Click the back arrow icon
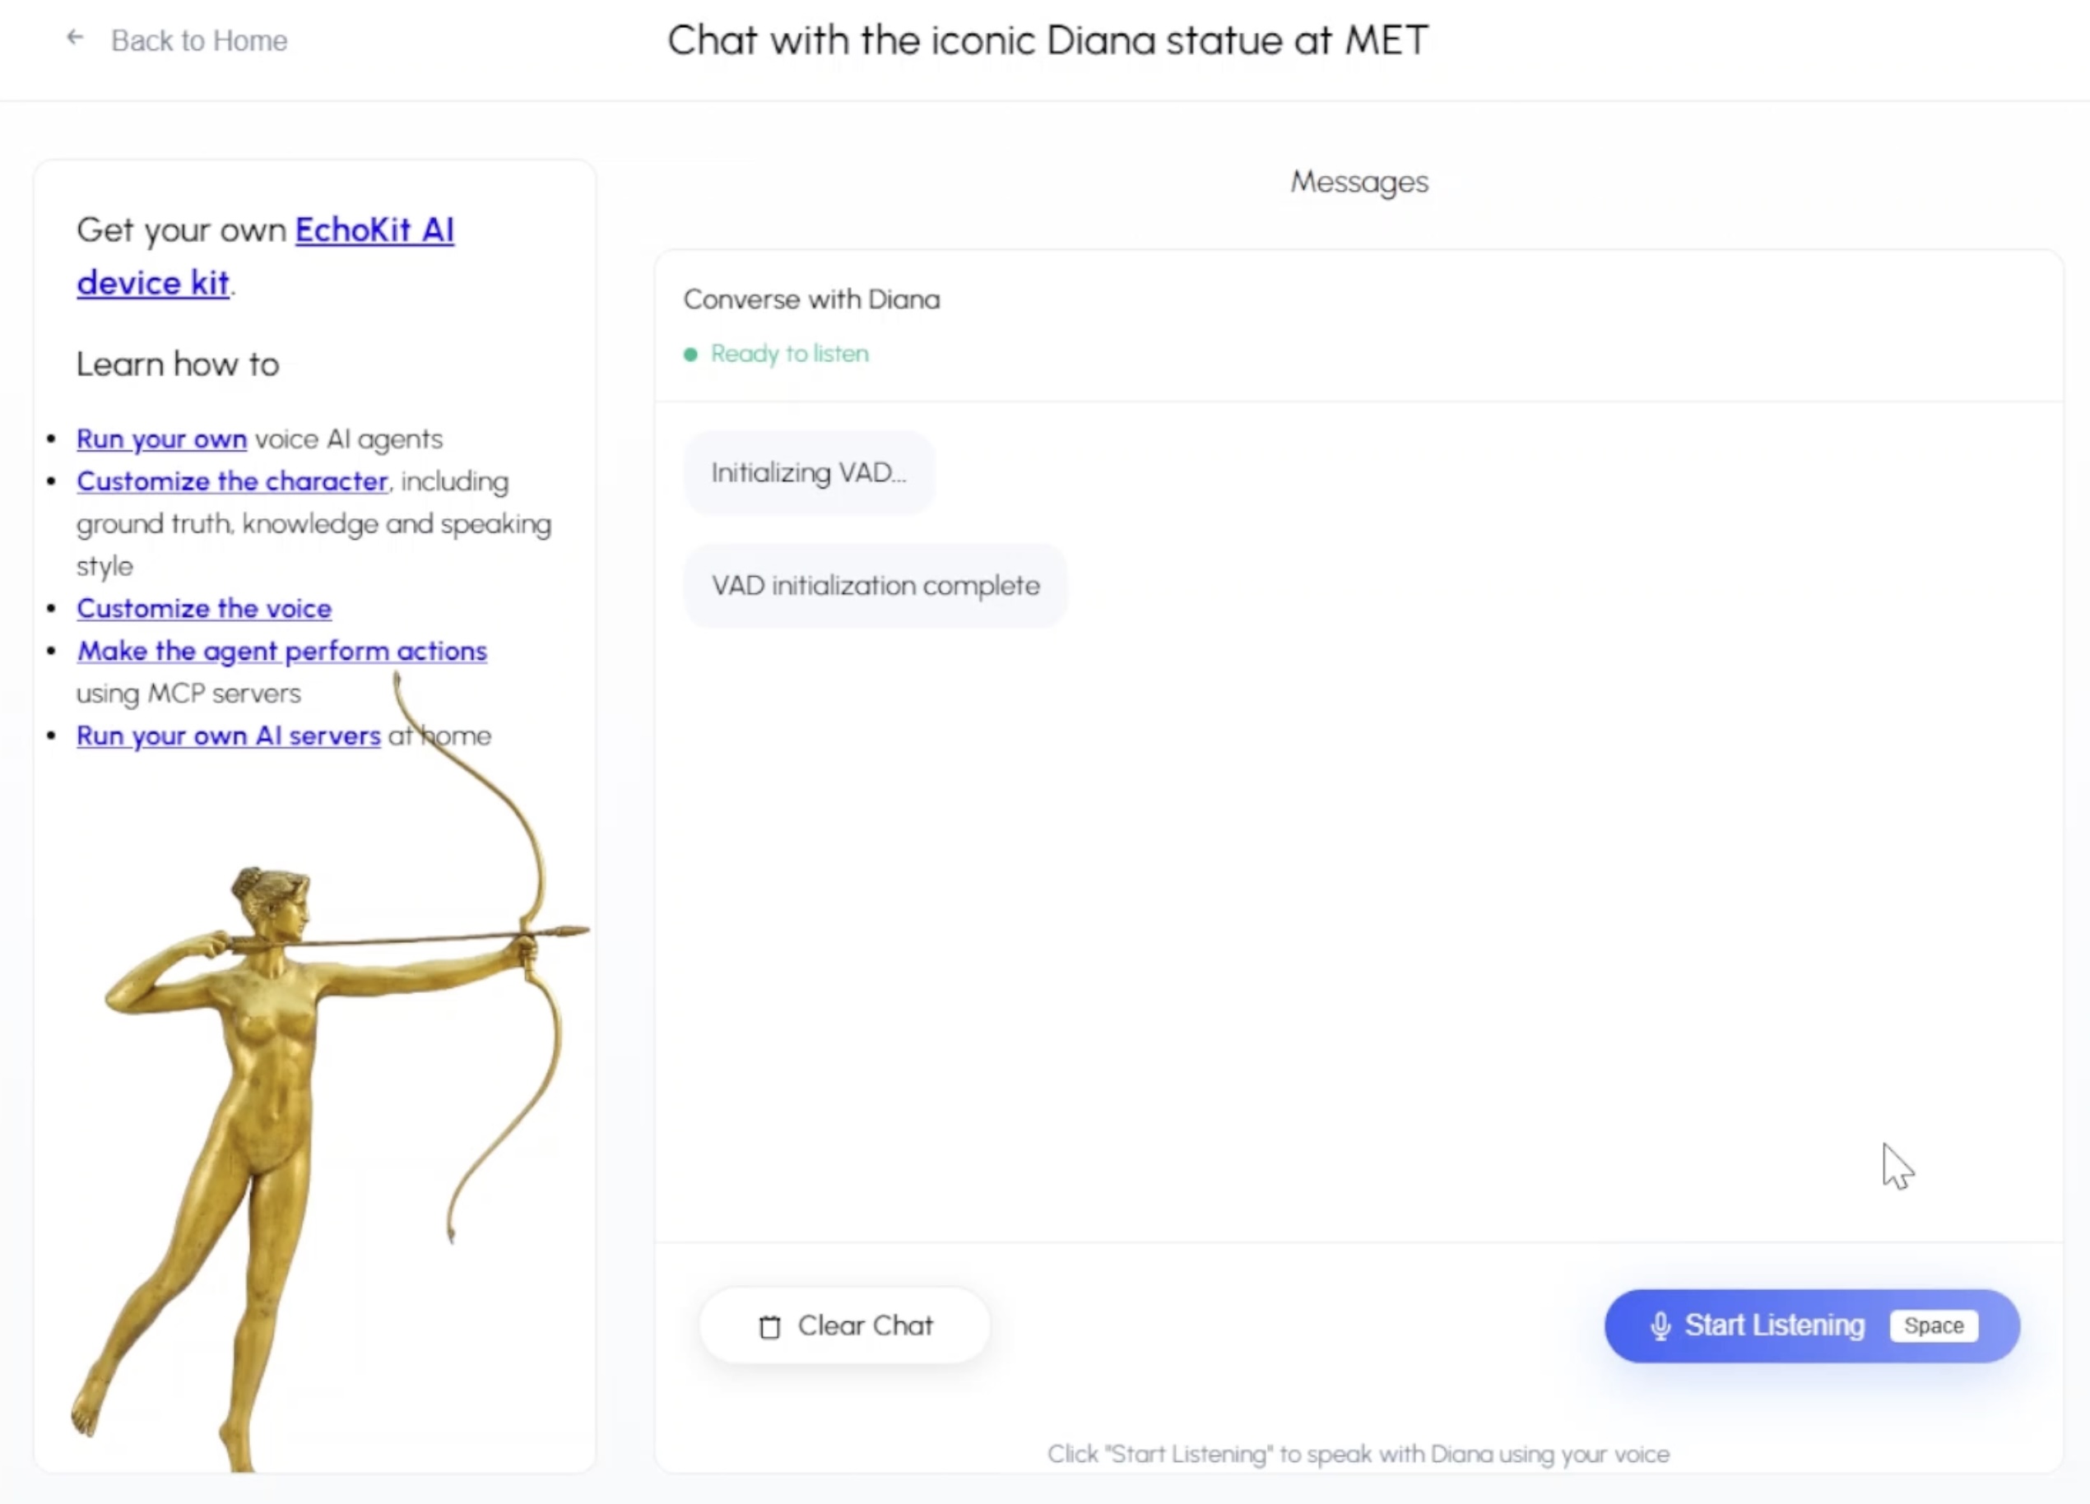This screenshot has width=2090, height=1504. point(76,38)
